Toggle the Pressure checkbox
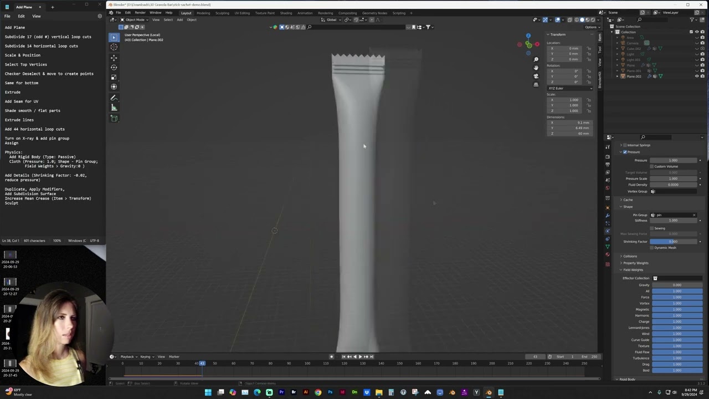 (625, 152)
